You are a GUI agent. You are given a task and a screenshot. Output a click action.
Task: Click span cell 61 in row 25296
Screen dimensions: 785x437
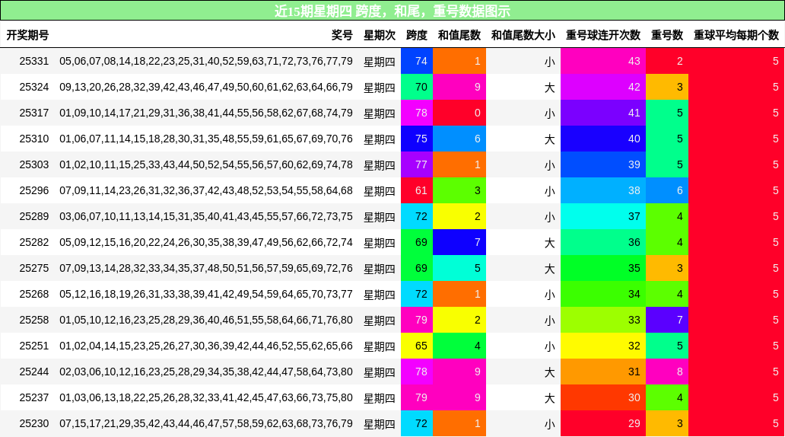(417, 190)
